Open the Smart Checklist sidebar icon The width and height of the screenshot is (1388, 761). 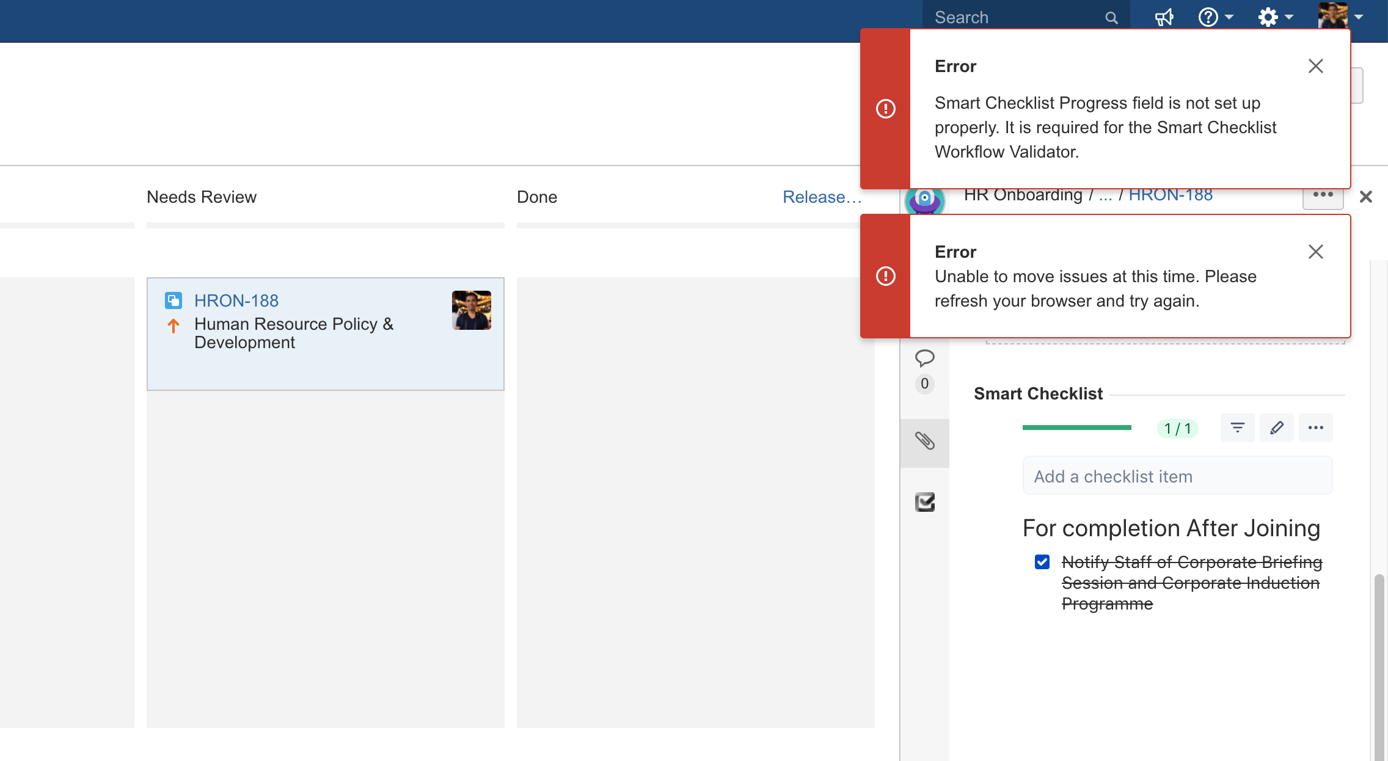pos(925,502)
